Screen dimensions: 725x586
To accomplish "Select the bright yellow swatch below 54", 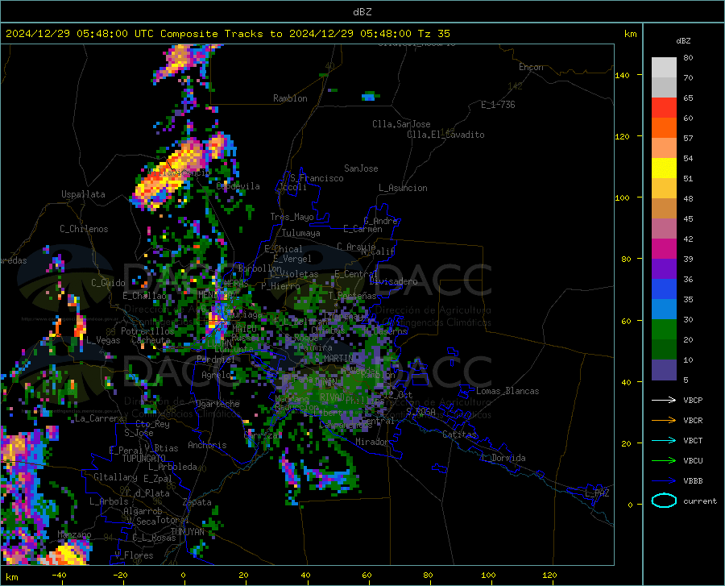I will pyautogui.click(x=664, y=168).
